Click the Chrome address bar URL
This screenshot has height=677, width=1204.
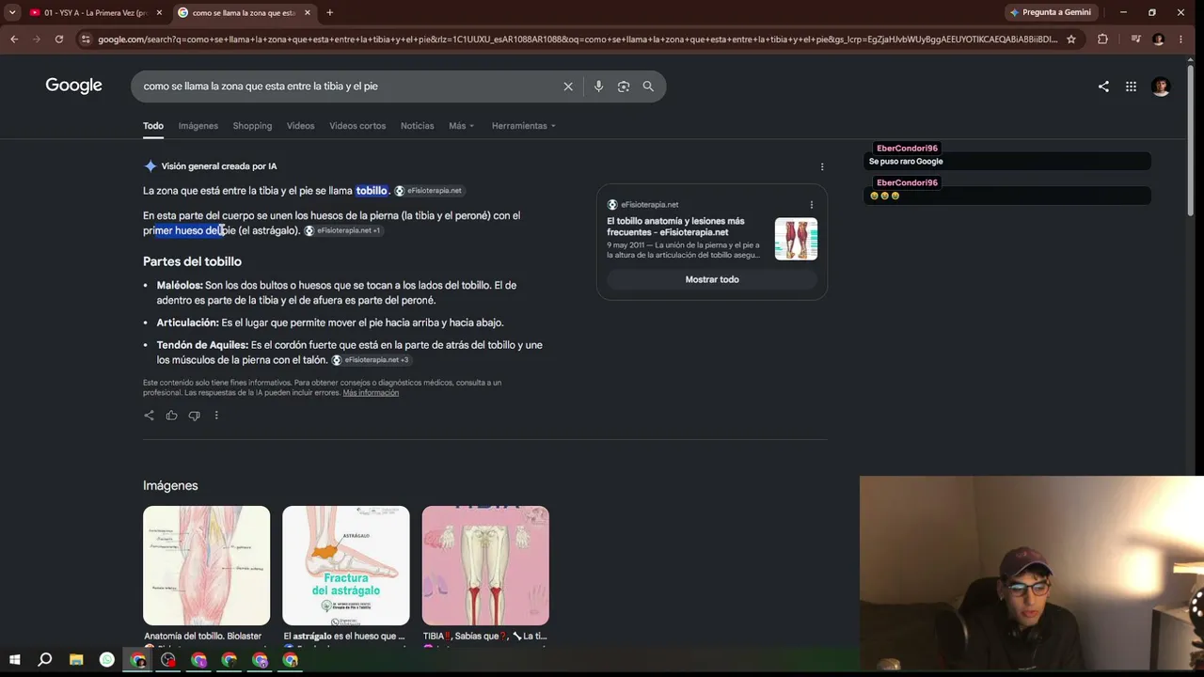tap(578, 39)
